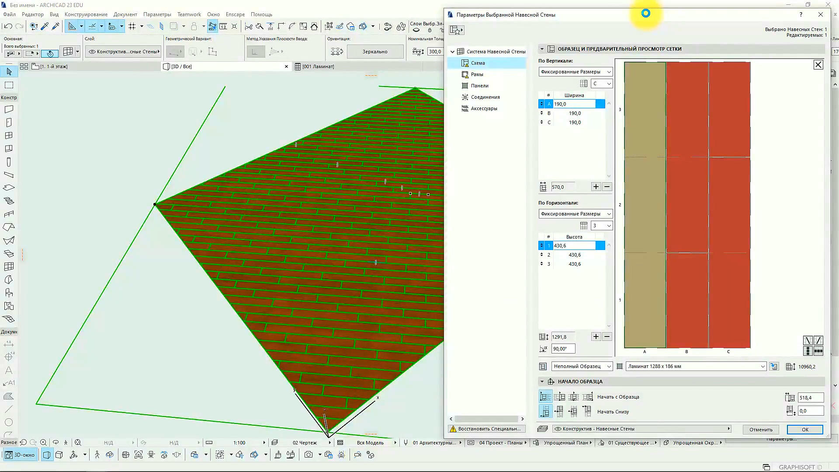Click the OK button
Viewport: 839px width, 472px height.
[x=805, y=430]
